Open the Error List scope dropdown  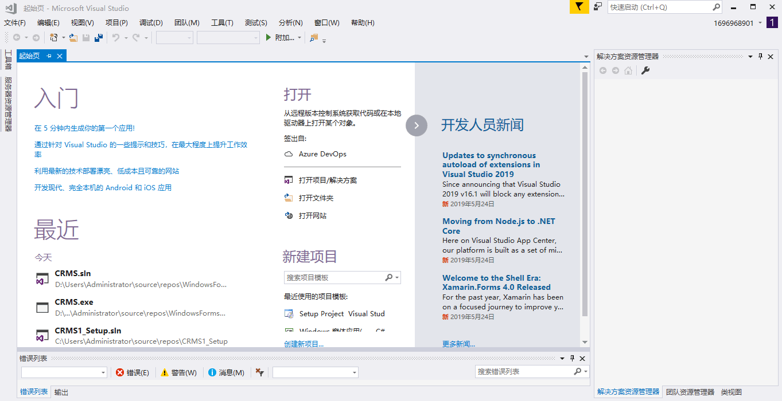tap(64, 372)
